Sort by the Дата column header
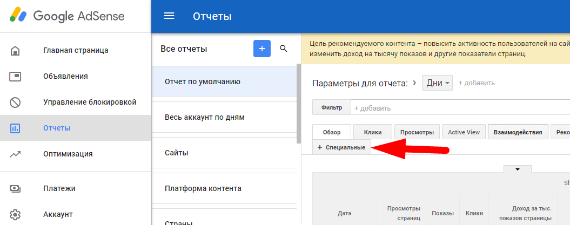The height and width of the screenshot is (225, 570). (344, 213)
